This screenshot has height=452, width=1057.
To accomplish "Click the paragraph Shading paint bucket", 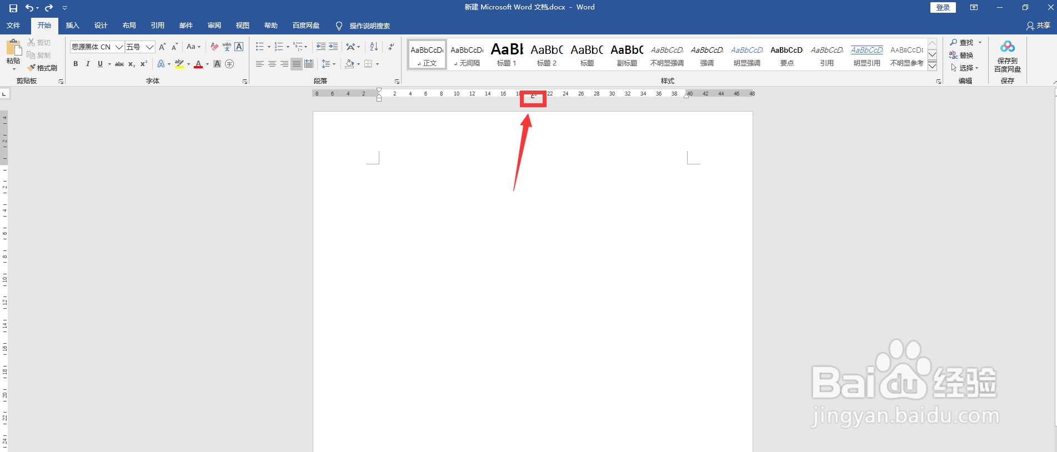I will click(x=349, y=64).
